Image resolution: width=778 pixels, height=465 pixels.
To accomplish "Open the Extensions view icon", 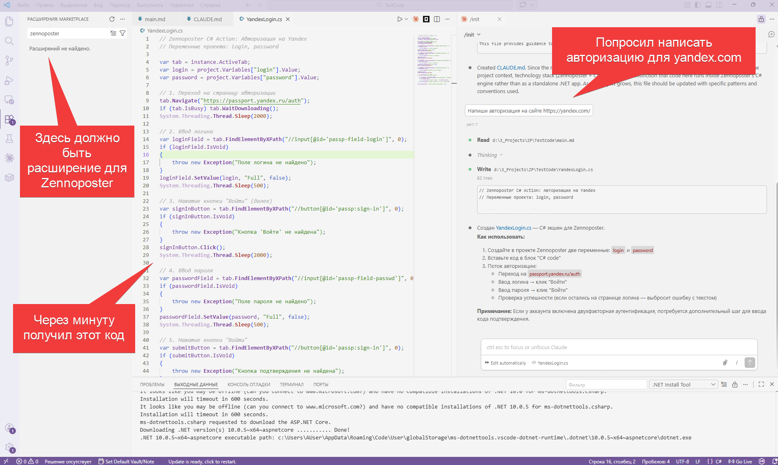I will [9, 119].
